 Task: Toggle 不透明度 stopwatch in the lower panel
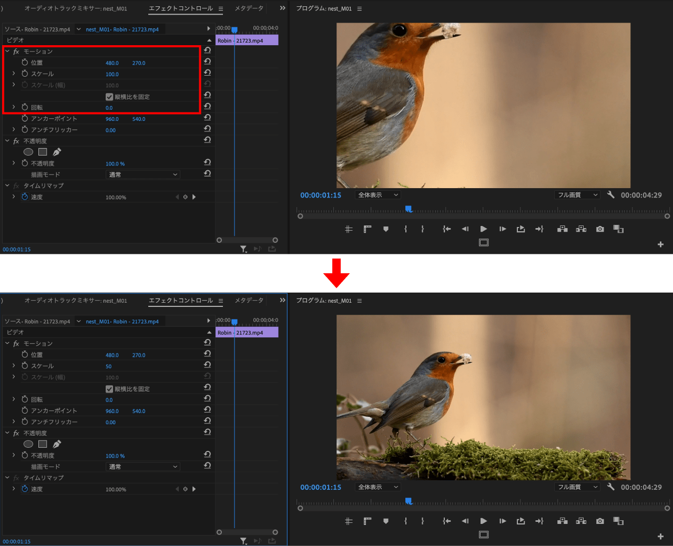click(25, 455)
